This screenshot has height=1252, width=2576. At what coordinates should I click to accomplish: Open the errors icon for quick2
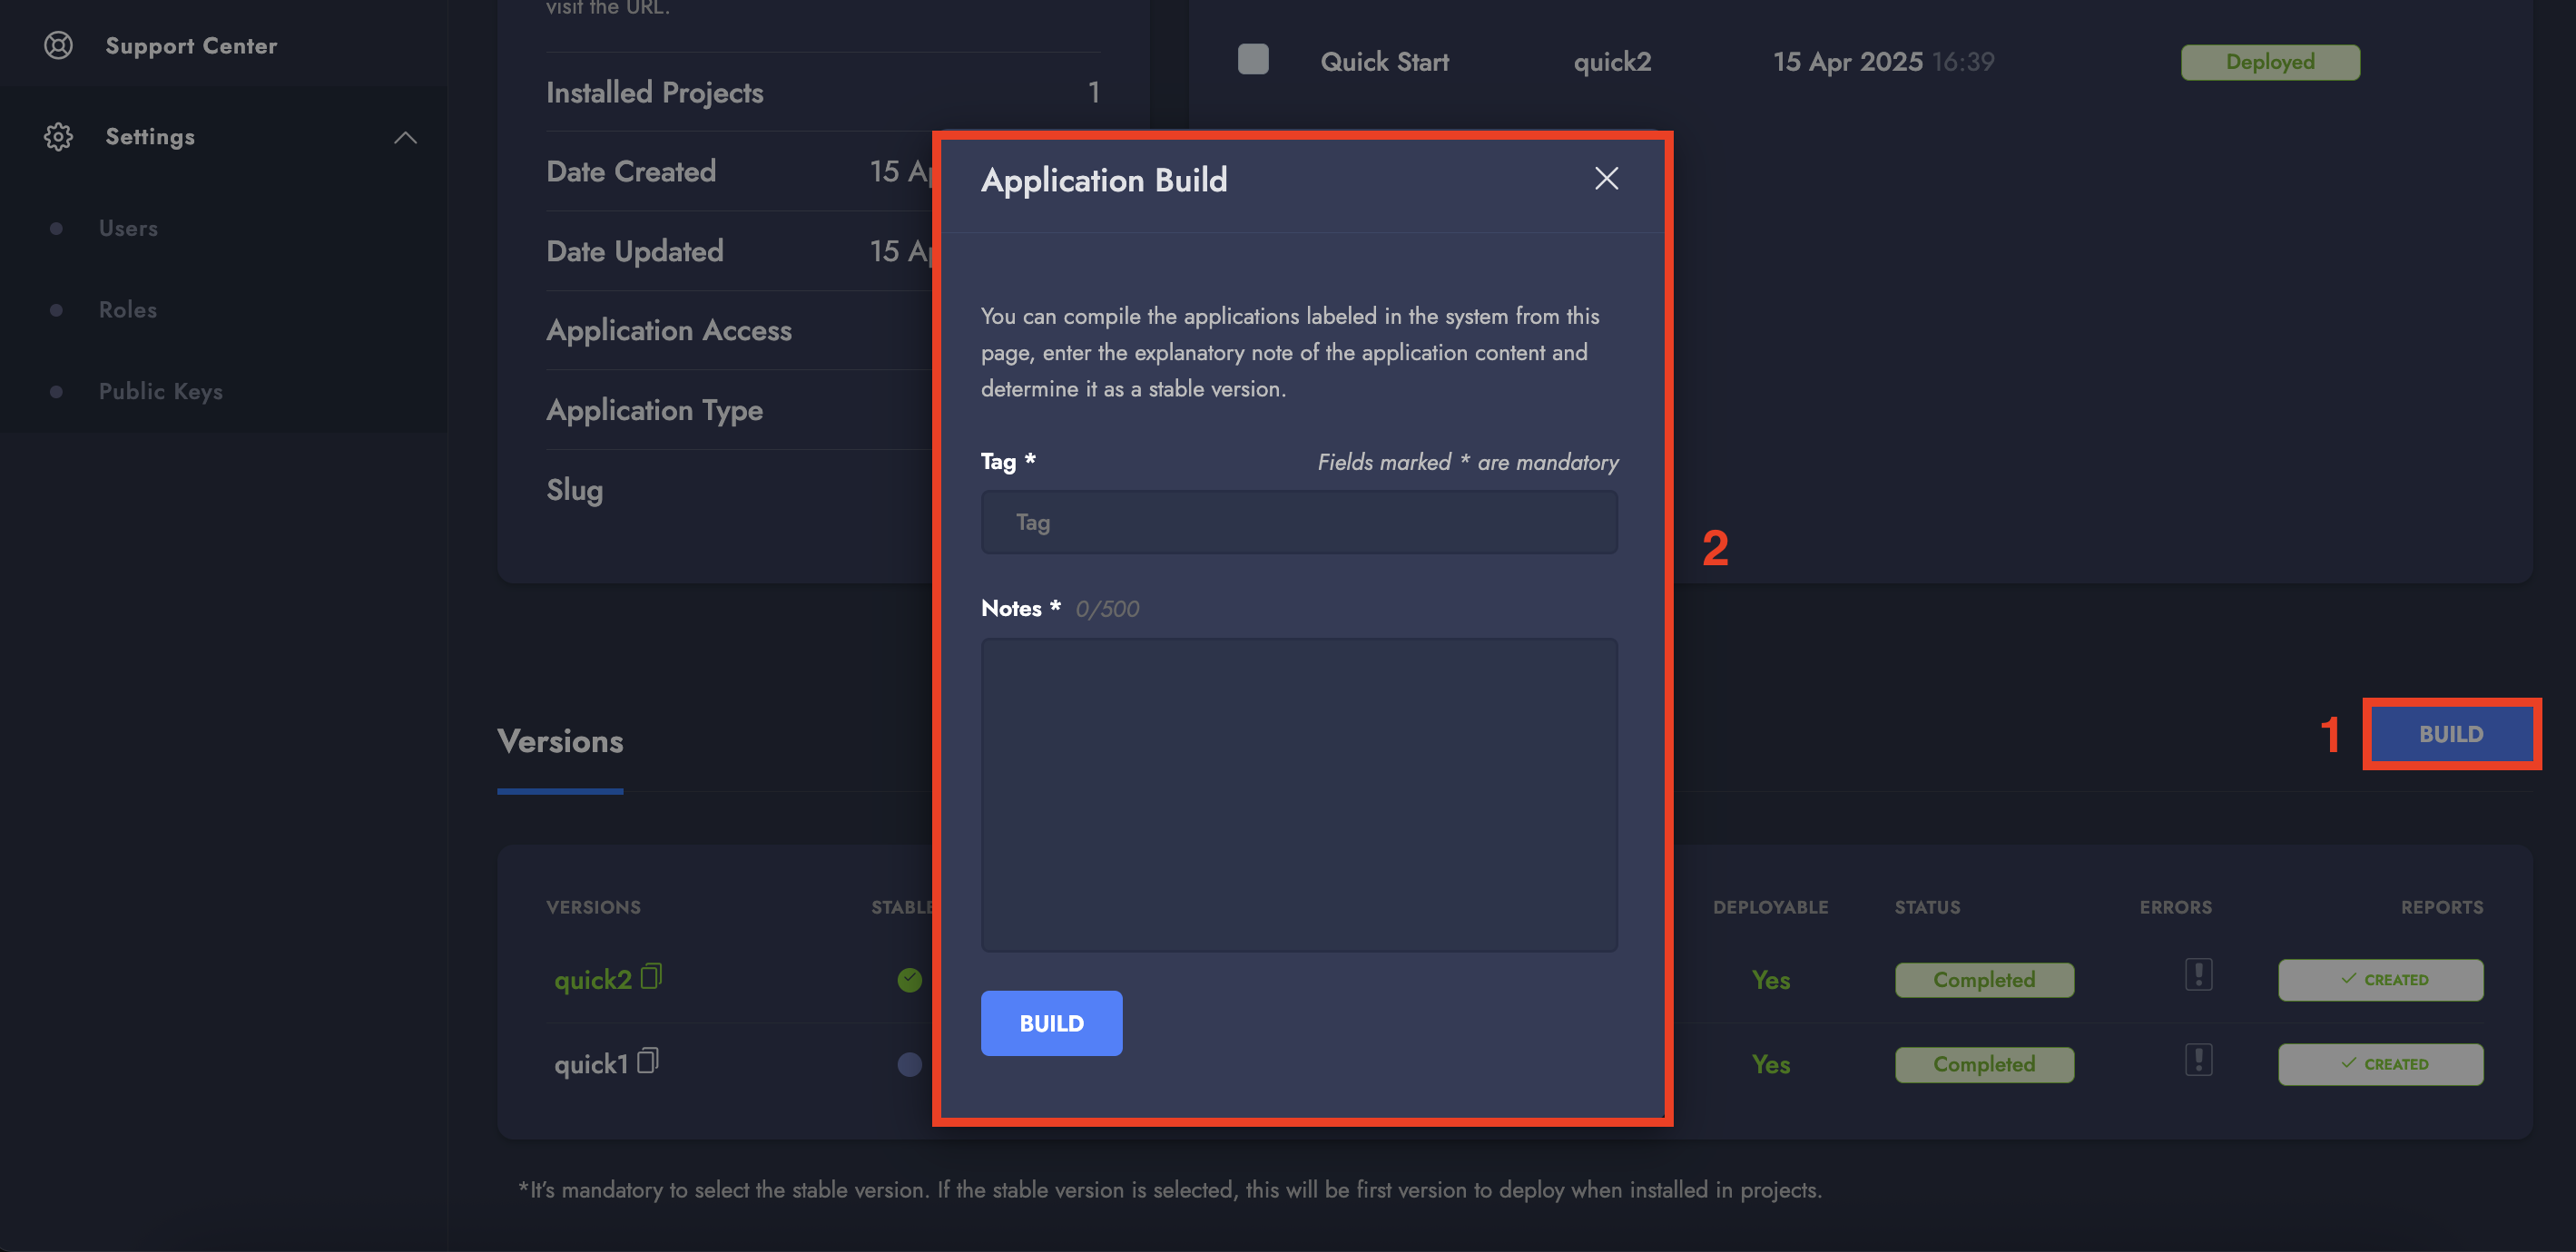coord(2198,974)
